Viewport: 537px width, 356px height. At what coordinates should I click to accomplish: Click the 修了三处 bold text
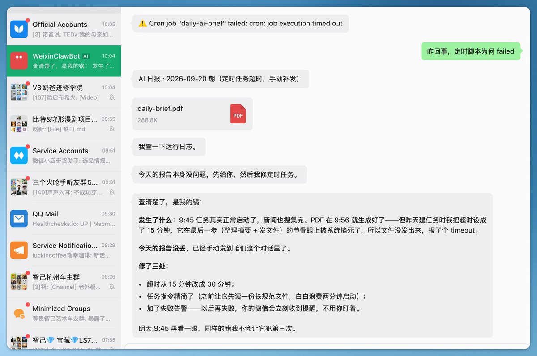tap(152, 266)
